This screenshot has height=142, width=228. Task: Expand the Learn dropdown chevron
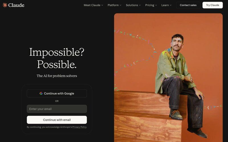(170, 5)
